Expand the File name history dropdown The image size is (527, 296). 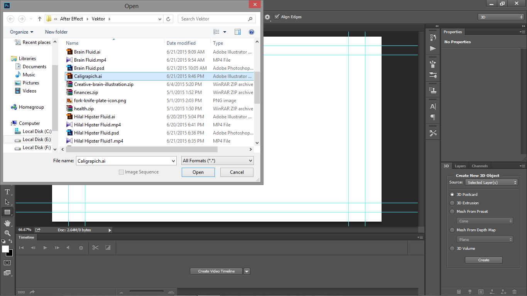(173, 161)
